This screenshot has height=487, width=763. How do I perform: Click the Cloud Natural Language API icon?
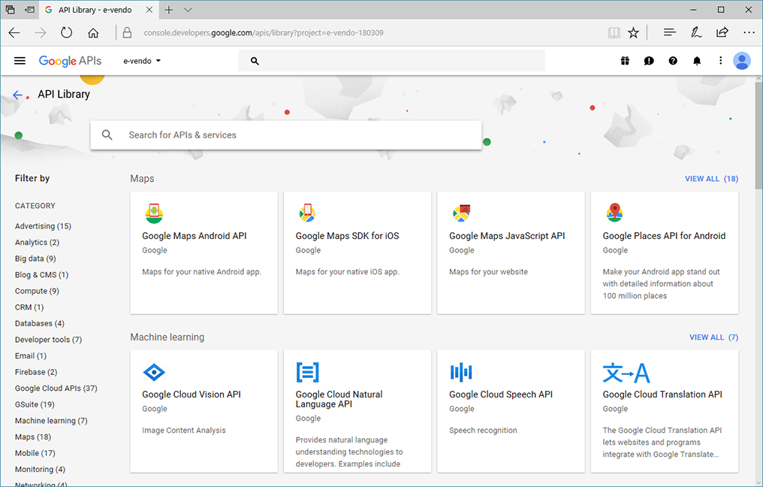[308, 373]
